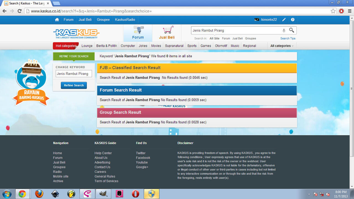Reload the page with refresh icon
This screenshot has width=354, height=199.
coord(19,11)
